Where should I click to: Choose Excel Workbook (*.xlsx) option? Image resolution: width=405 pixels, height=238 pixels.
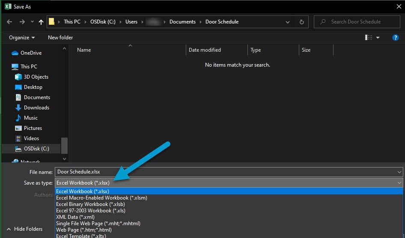pos(229,191)
